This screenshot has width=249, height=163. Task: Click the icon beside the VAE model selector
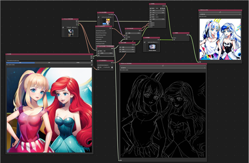tap(145, 42)
